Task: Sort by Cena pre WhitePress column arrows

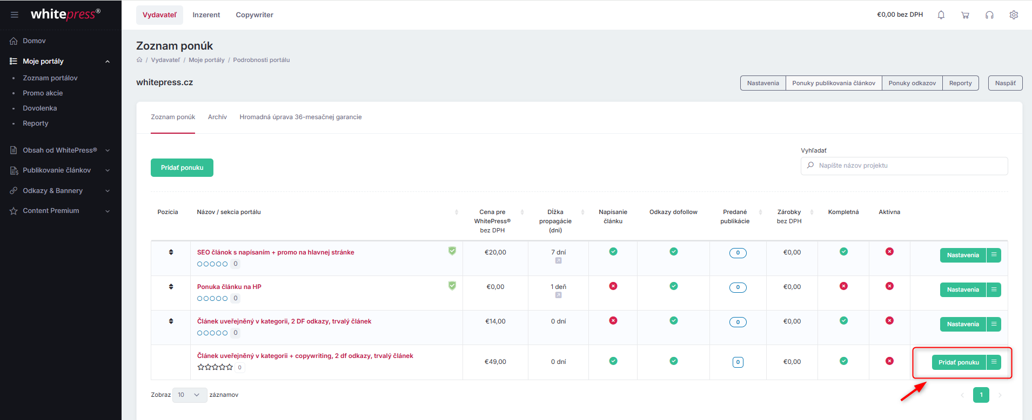Action: (522, 212)
